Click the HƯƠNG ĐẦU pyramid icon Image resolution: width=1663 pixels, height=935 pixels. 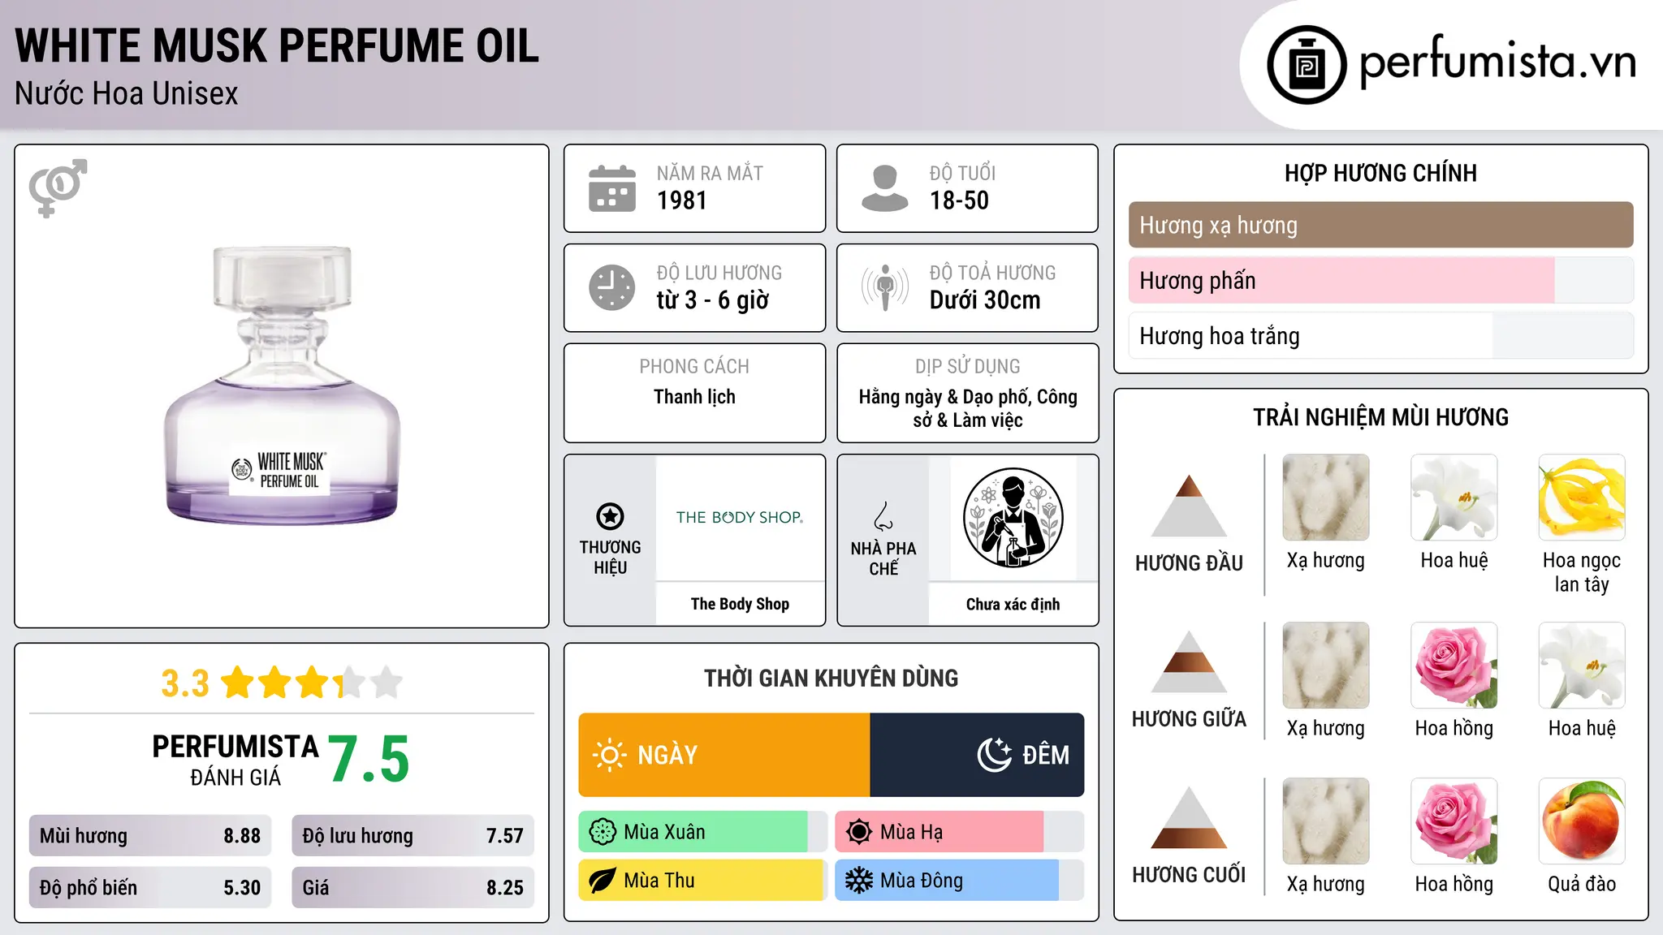pos(1189,506)
